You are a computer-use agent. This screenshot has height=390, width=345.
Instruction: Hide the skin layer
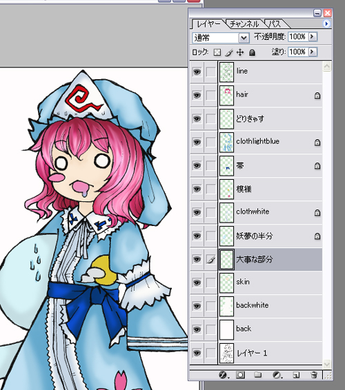tap(197, 283)
